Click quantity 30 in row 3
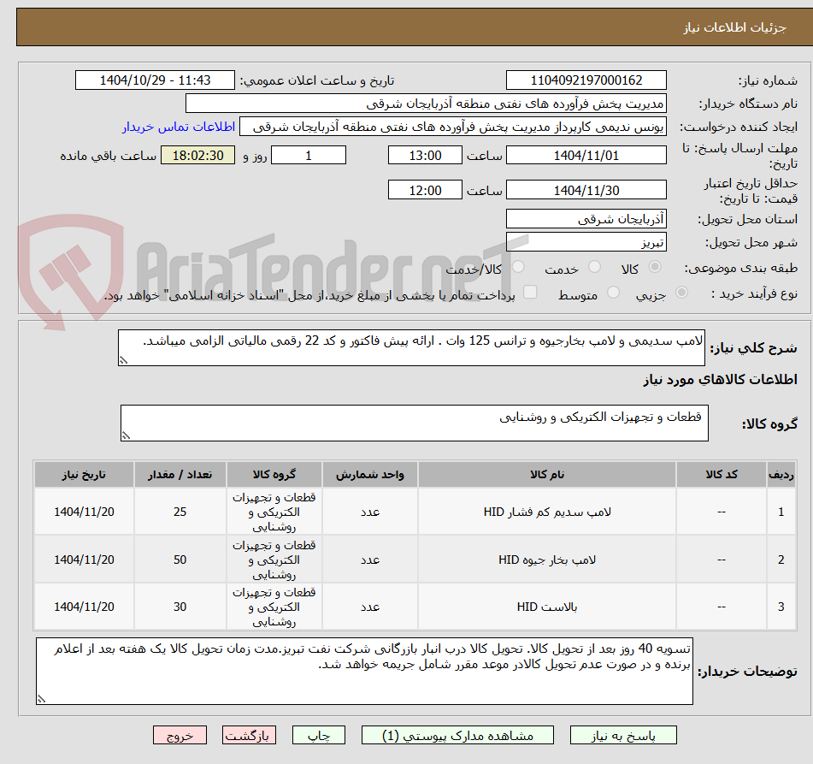 pyautogui.click(x=180, y=607)
